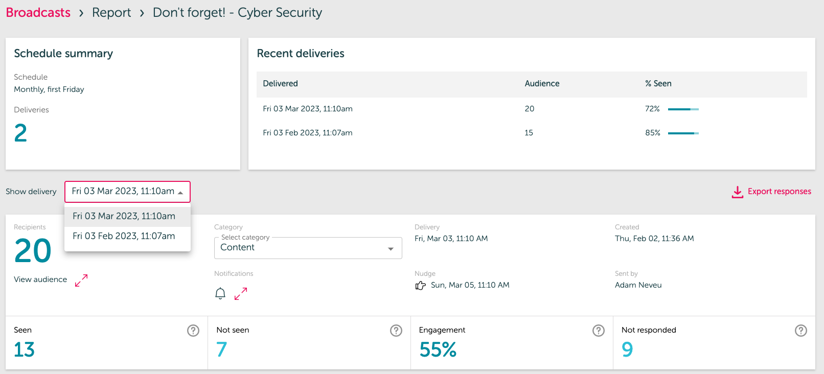Click the Not responded count 9
824x374 pixels.
point(627,350)
